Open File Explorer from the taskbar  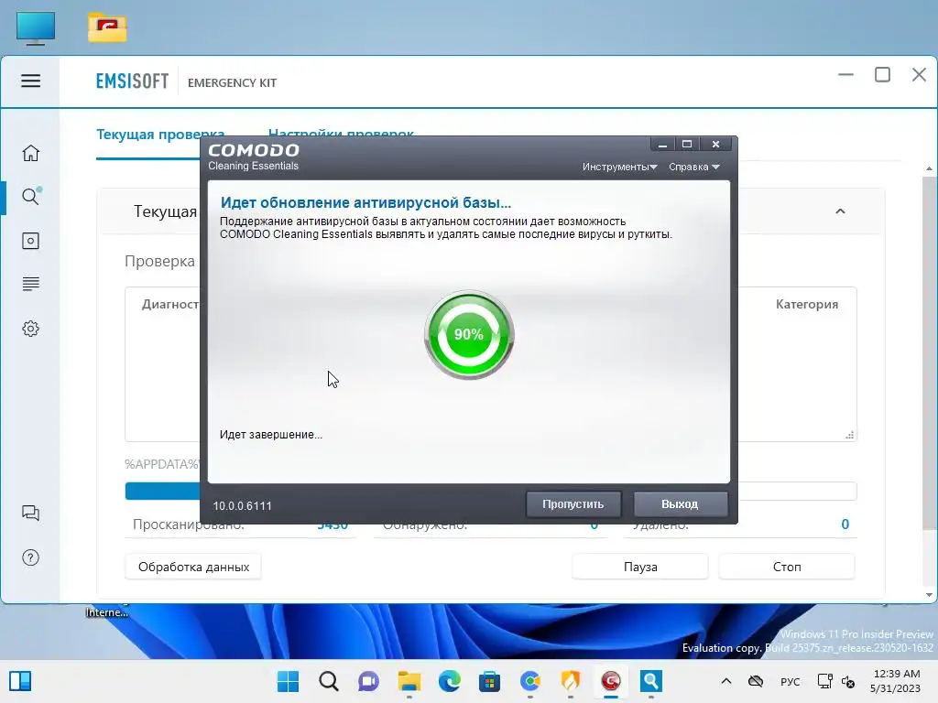point(409,681)
